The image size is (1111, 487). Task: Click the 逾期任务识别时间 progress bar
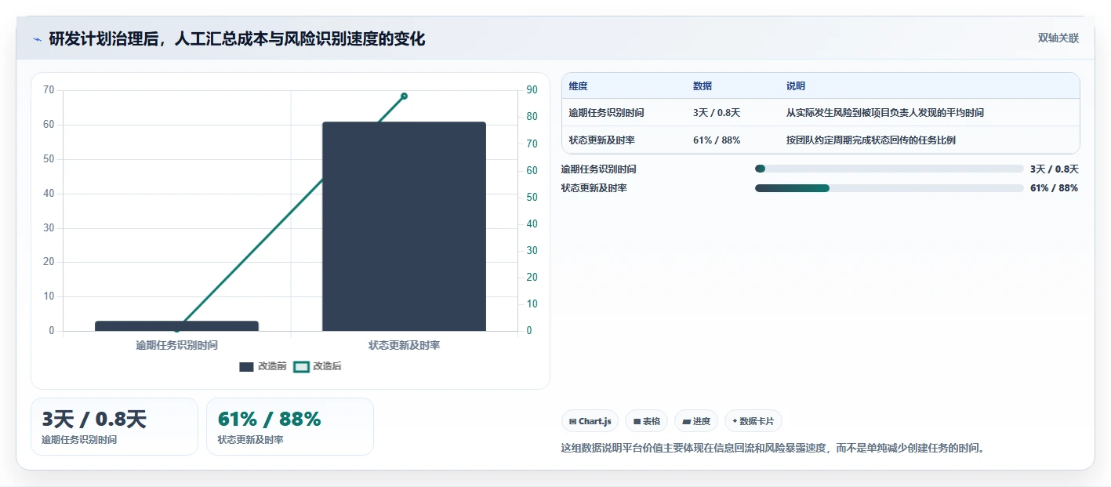click(889, 169)
